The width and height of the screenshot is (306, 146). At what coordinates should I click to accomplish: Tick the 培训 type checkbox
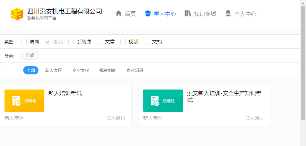(x=24, y=42)
